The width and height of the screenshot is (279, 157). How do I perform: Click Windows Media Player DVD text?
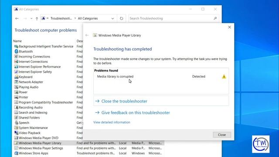[x=38, y=138]
